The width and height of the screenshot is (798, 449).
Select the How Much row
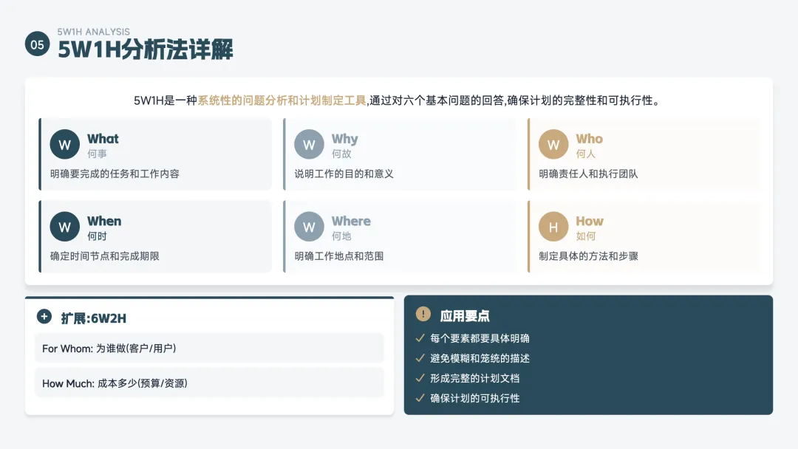tap(209, 383)
